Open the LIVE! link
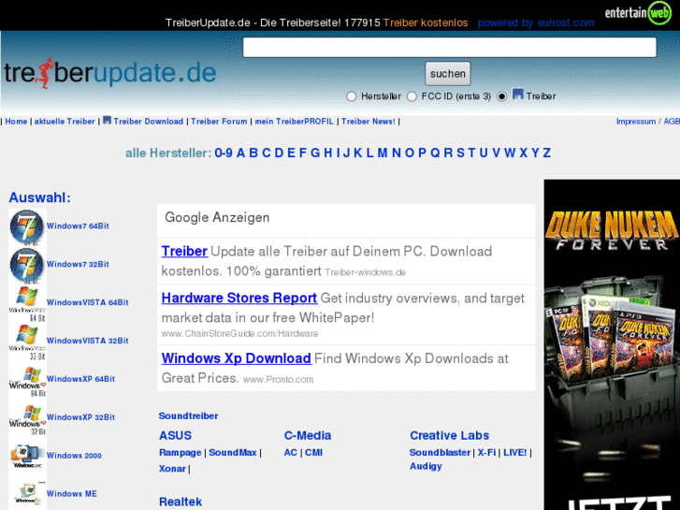680x510 pixels. 514,452
